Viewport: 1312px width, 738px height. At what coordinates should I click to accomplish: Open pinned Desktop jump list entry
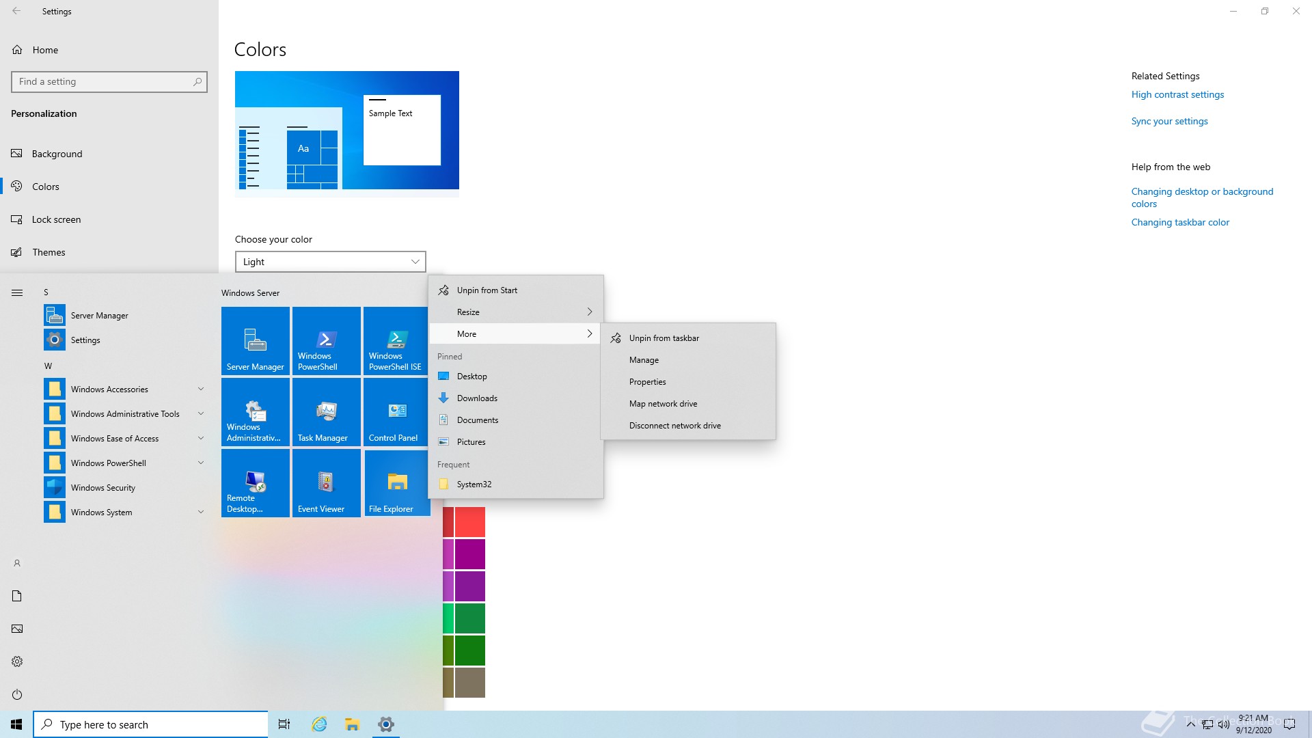click(516, 376)
